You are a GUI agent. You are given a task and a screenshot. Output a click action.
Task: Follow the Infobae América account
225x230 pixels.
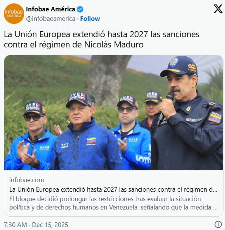coord(90,19)
